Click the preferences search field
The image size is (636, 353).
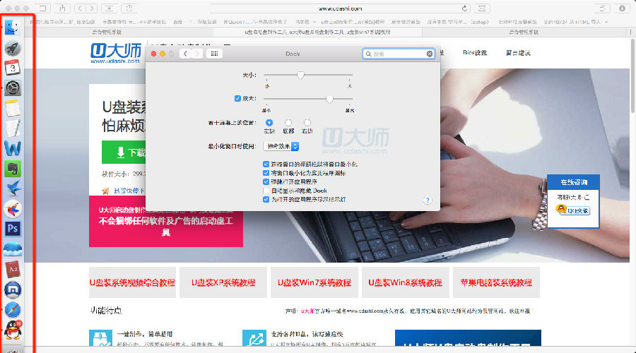399,54
